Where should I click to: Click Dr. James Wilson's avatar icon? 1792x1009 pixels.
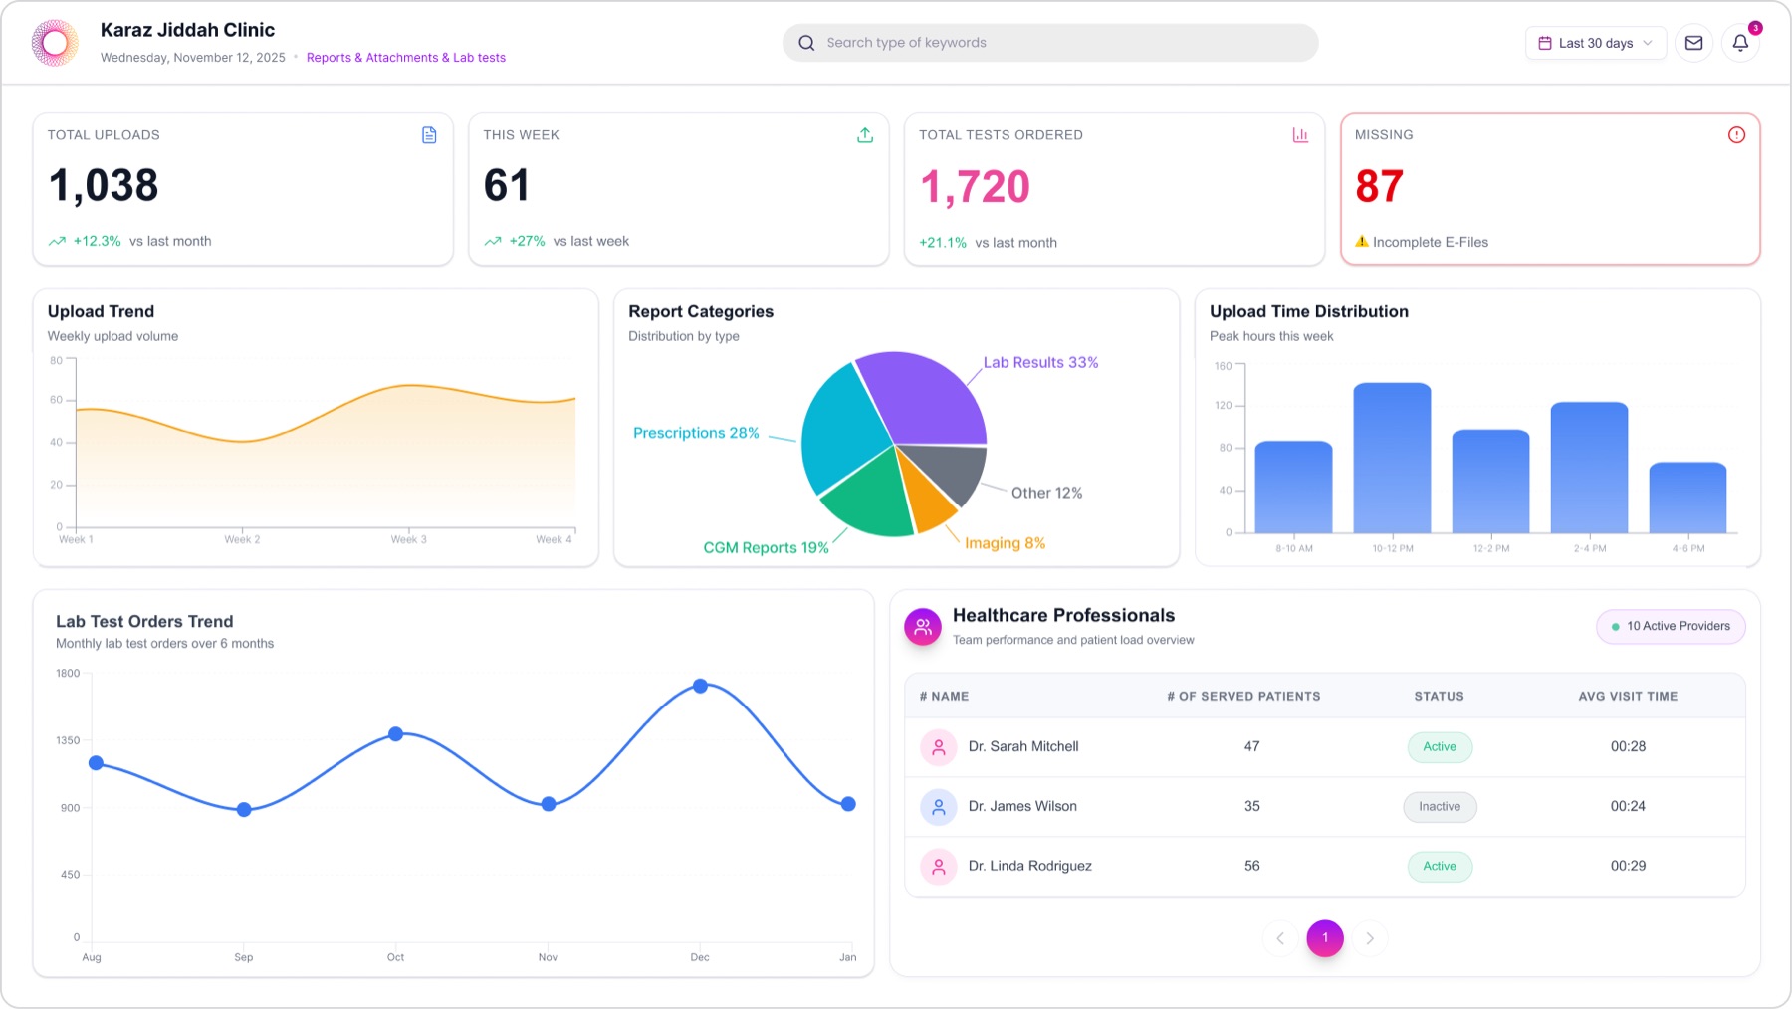coord(939,807)
